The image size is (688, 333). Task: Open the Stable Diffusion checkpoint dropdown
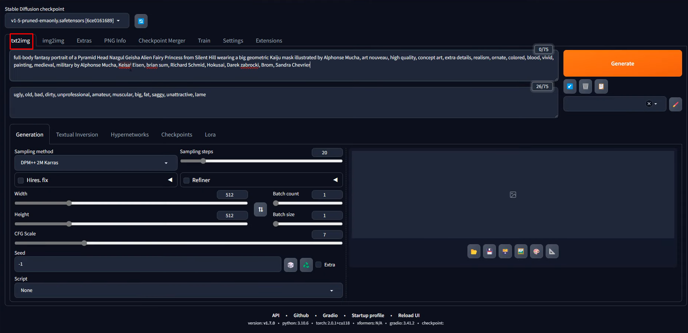pyautogui.click(x=67, y=21)
